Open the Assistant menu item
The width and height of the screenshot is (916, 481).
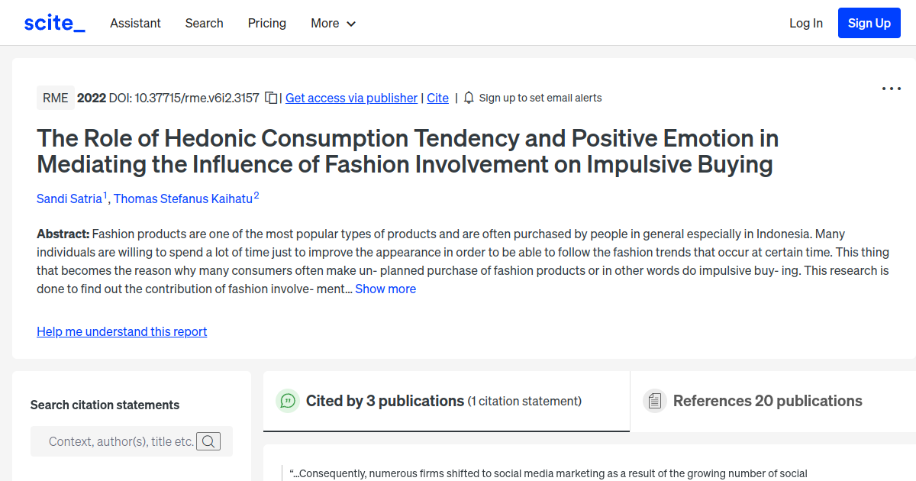tap(135, 24)
